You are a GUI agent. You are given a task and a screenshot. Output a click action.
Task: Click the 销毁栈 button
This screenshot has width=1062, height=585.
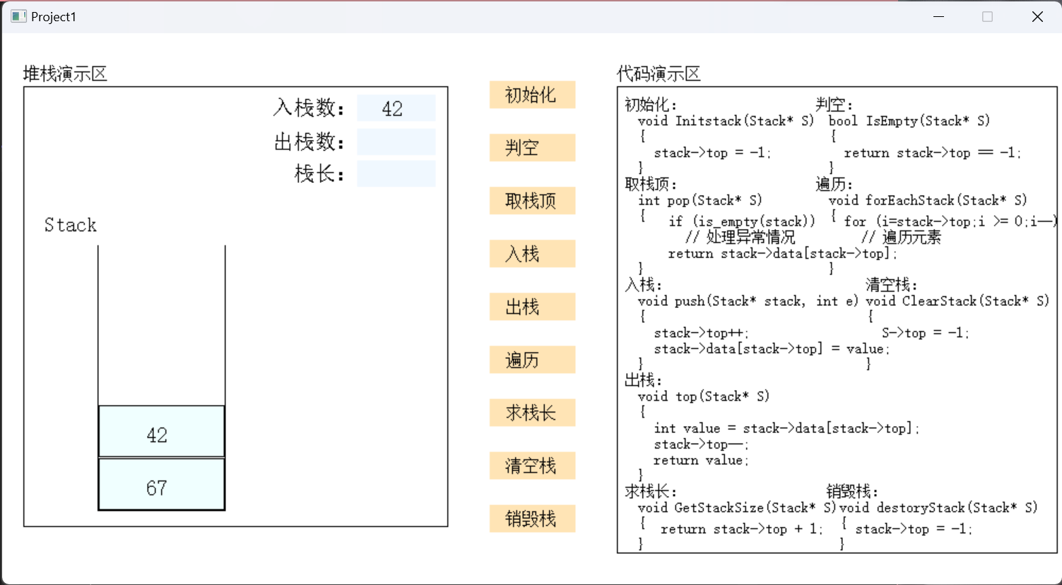click(532, 519)
